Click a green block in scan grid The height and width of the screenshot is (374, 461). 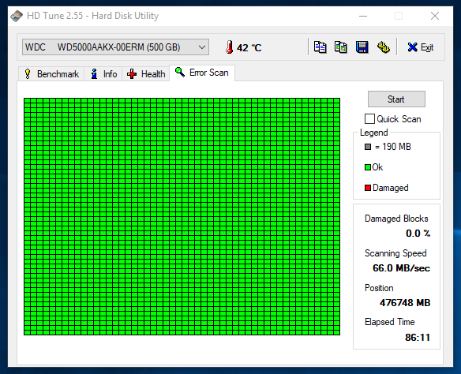[x=182, y=216]
